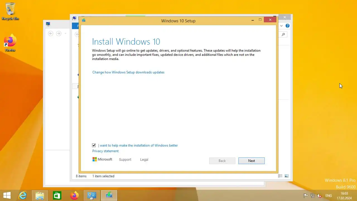Click '1 item selected' status text
The height and width of the screenshot is (201, 357).
pos(103,176)
